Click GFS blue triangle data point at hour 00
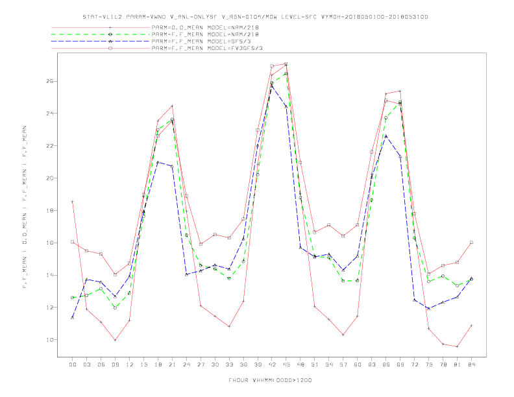This screenshot has width=514, height=397. (x=73, y=317)
